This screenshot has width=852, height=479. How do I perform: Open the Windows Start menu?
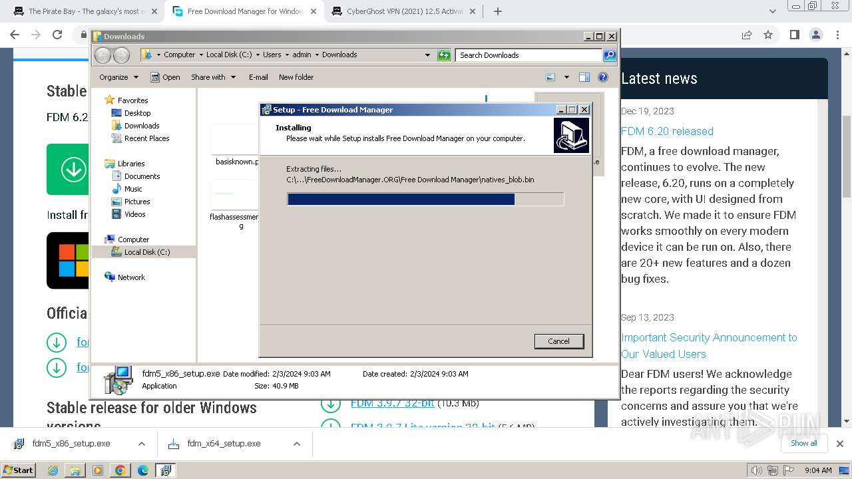pyautogui.click(x=18, y=470)
